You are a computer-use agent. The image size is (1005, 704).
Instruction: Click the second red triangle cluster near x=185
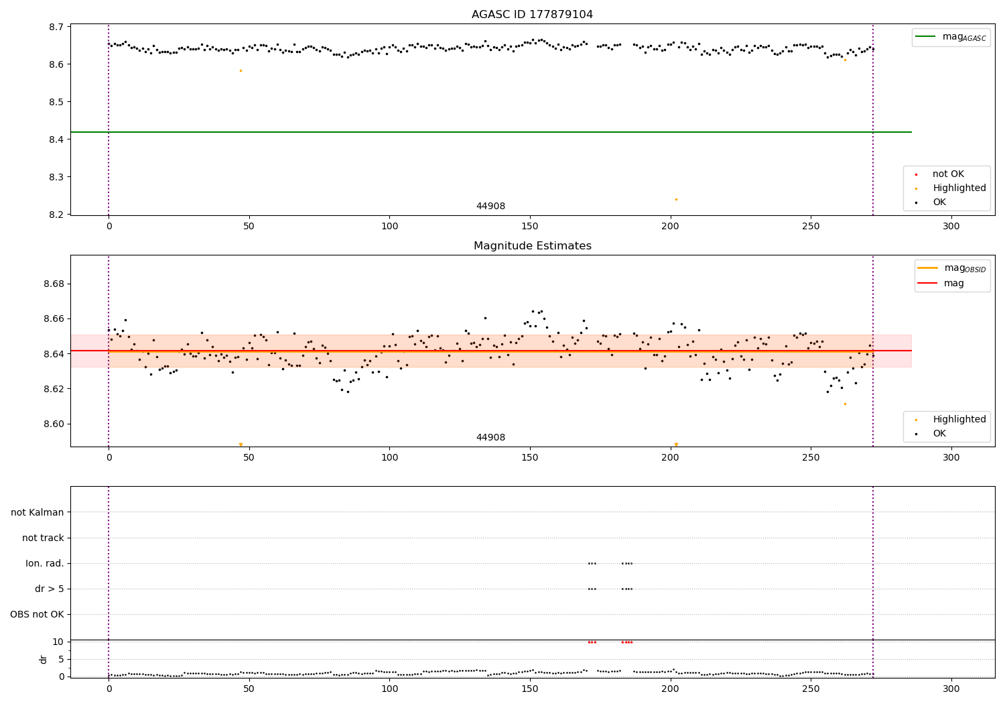[x=626, y=642]
